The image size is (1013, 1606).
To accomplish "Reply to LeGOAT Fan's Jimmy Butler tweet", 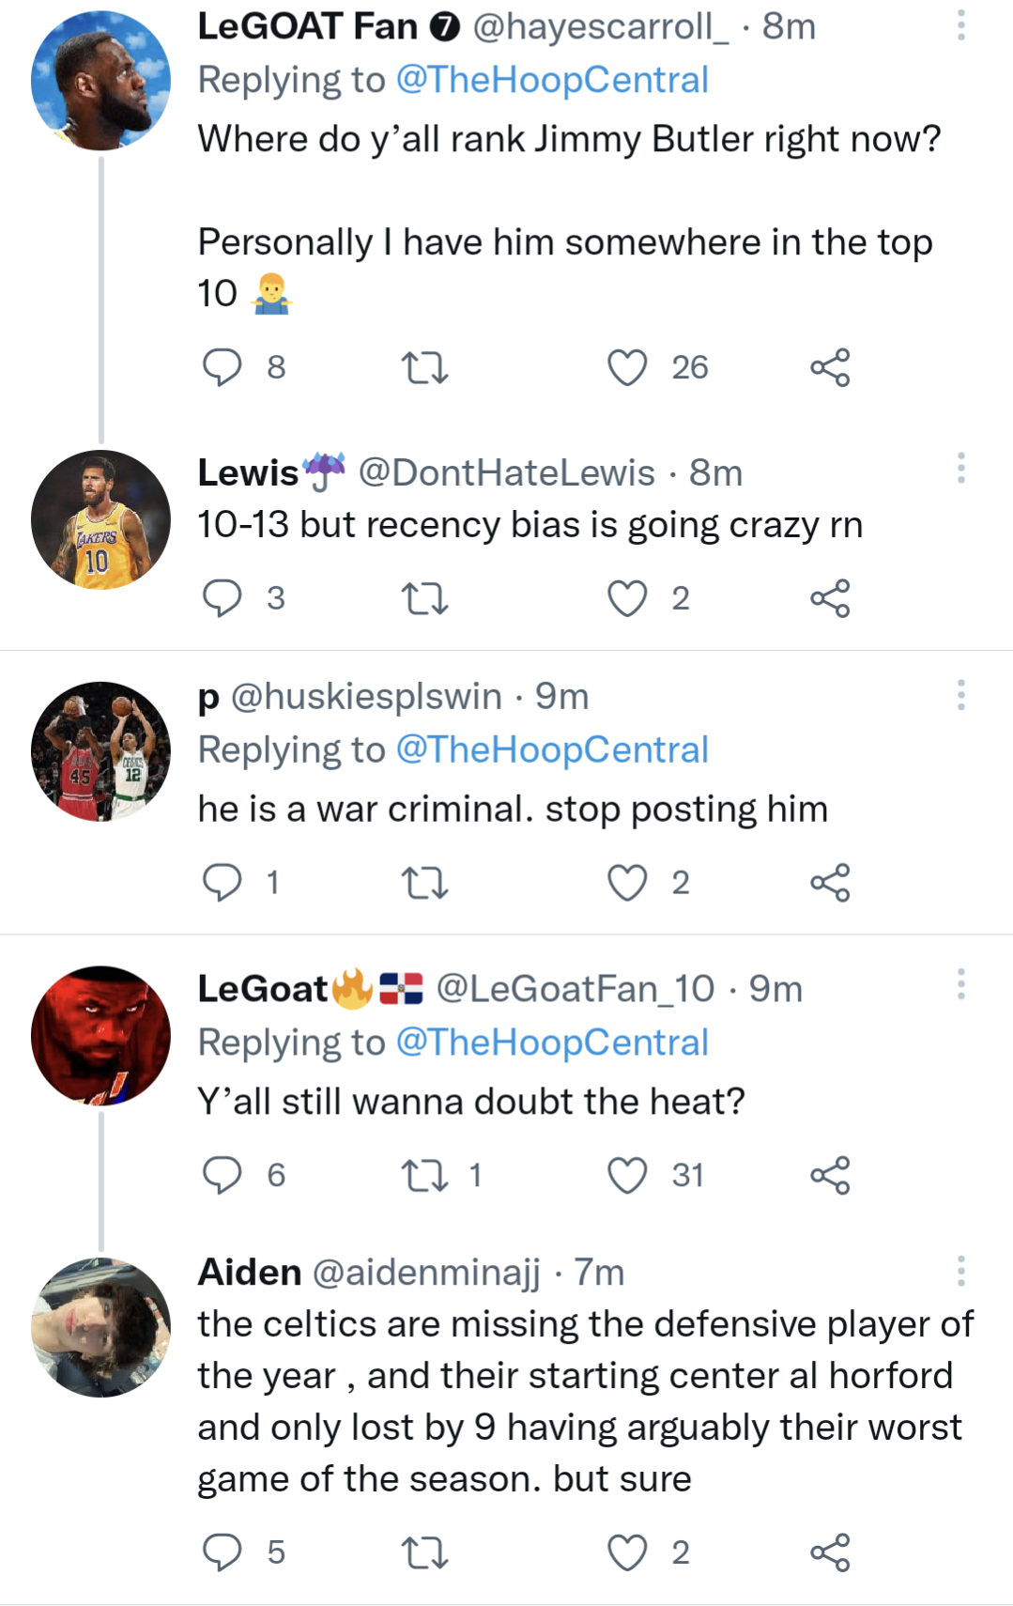I will 223,367.
